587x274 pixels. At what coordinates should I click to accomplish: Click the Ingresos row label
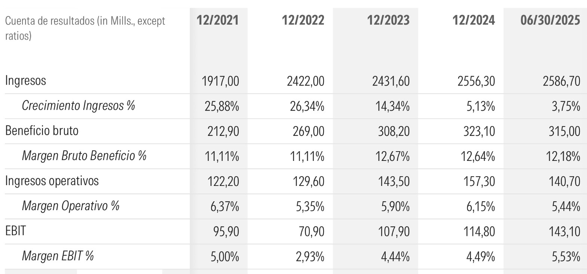(x=25, y=81)
